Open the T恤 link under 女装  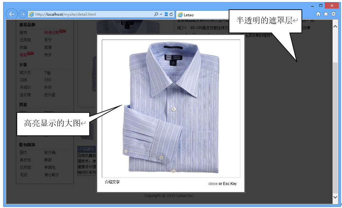click(x=47, y=73)
